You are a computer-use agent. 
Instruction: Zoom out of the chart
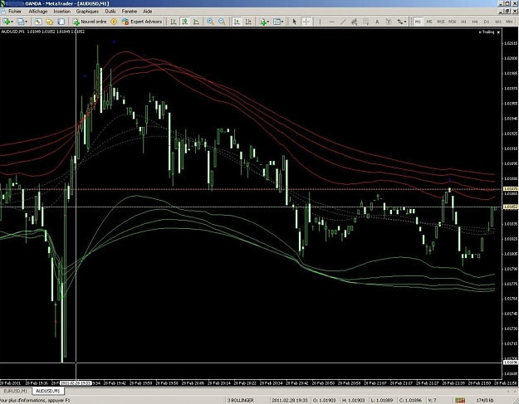click(x=222, y=22)
